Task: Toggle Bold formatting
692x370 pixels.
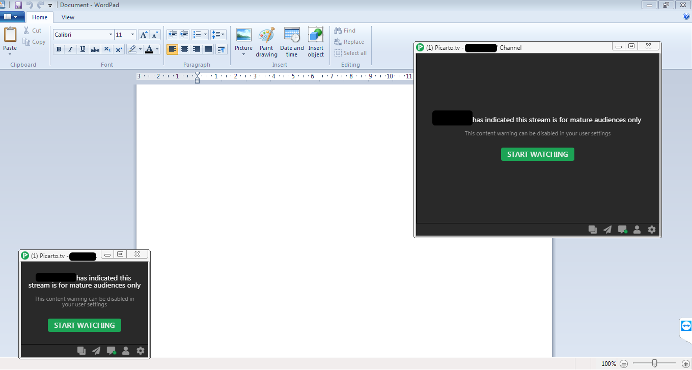Action: [59, 49]
